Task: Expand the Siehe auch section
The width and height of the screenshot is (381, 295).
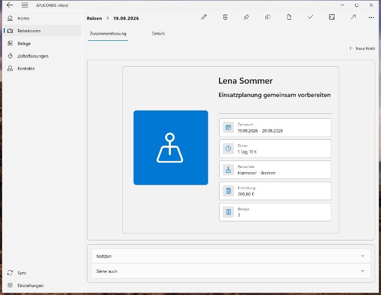Action: click(231, 271)
